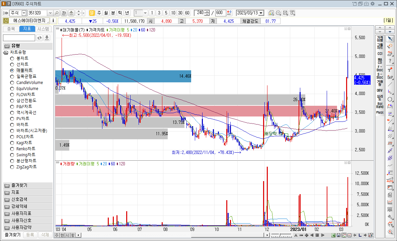Click the AUTO trendline icon

[x=390, y=180]
